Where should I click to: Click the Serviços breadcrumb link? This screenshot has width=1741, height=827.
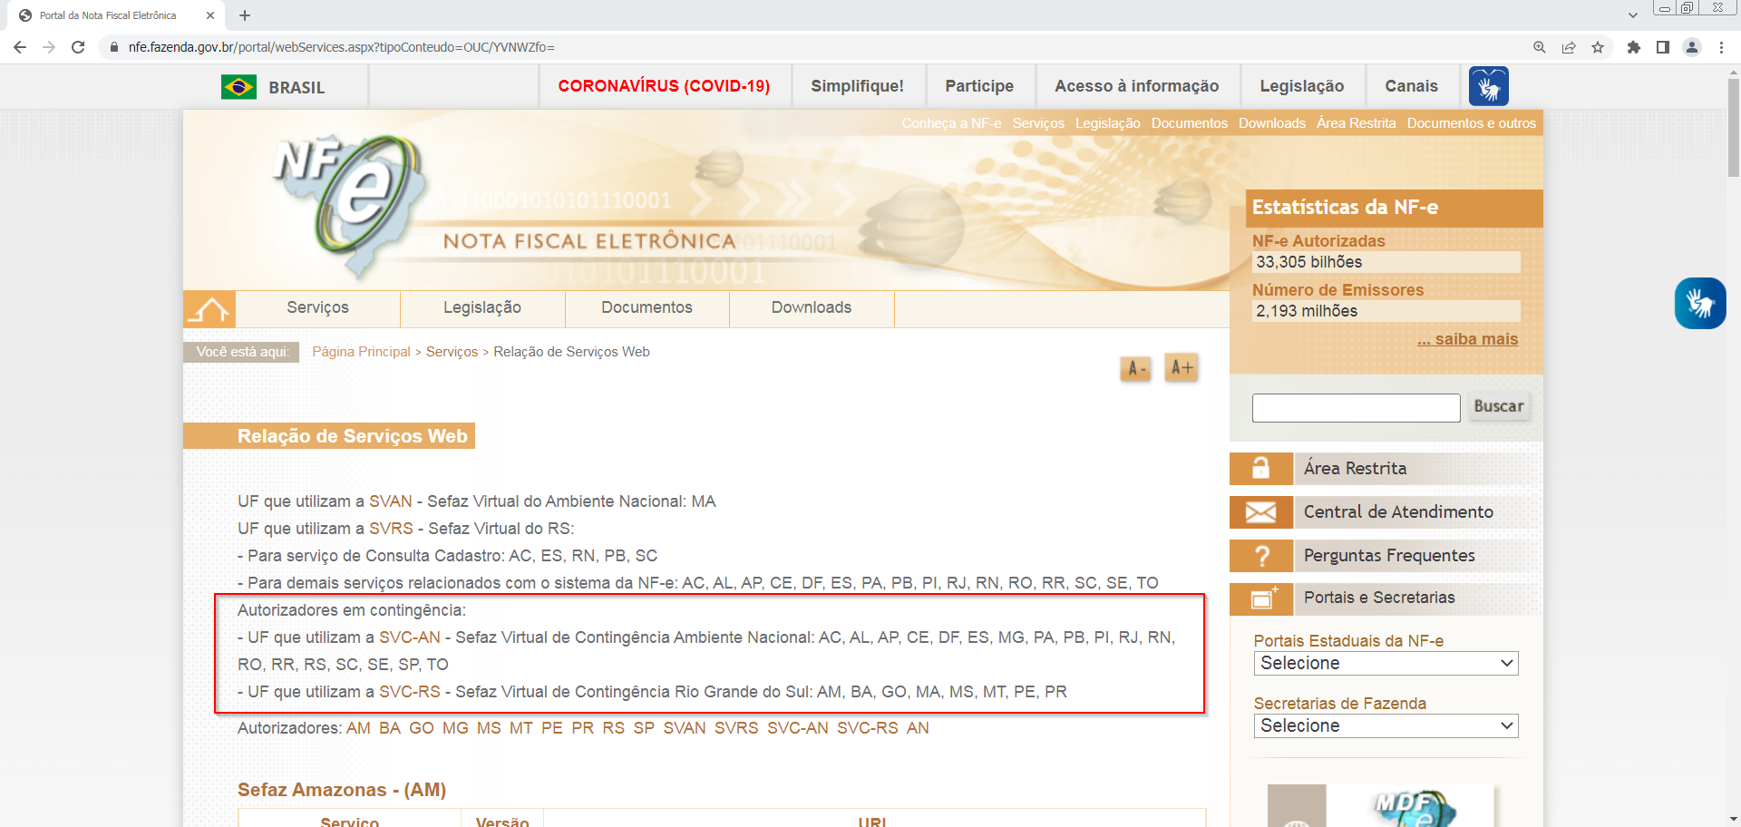(x=452, y=352)
